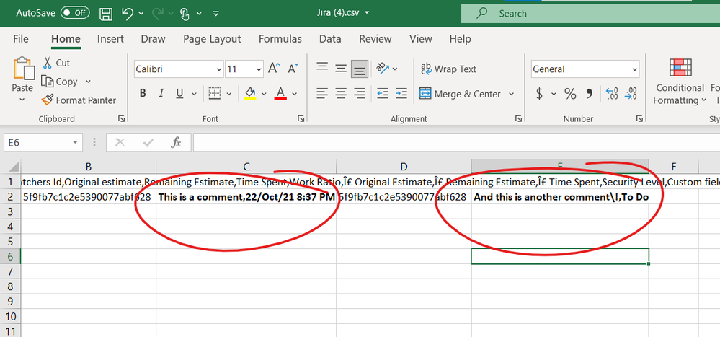Click the Format Painter button
720x337 pixels.
tap(79, 100)
